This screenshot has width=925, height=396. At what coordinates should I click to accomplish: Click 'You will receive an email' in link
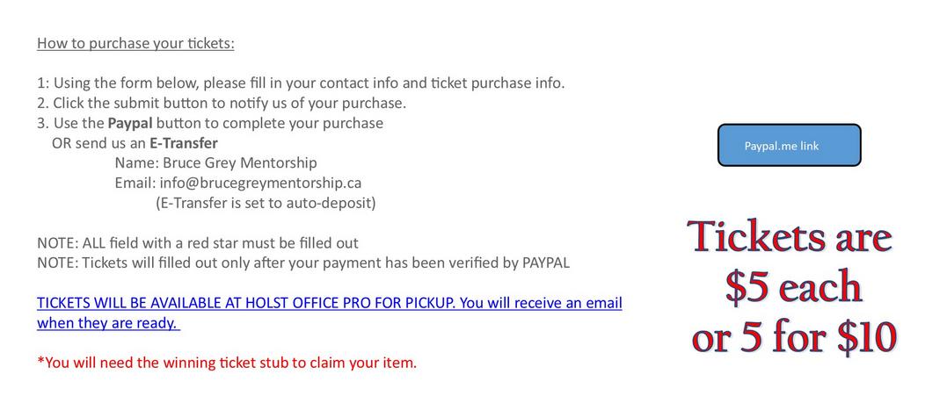coord(541,303)
